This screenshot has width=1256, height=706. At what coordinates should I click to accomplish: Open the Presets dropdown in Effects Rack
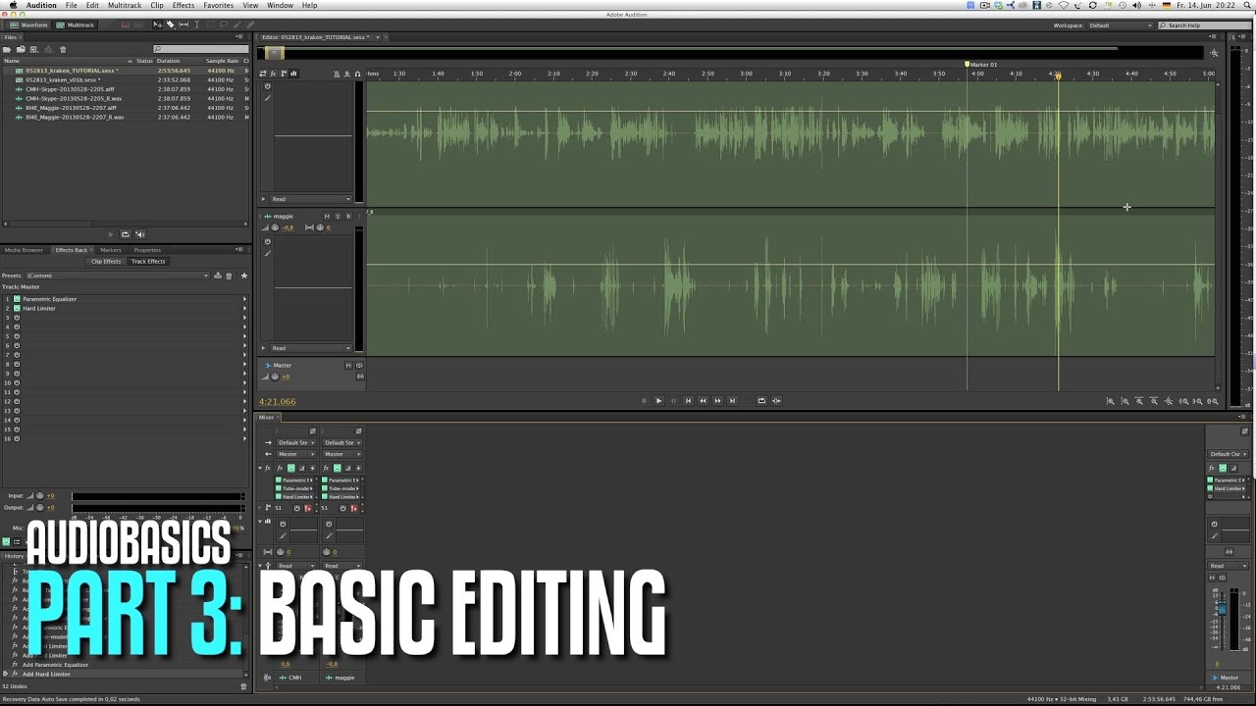click(118, 276)
